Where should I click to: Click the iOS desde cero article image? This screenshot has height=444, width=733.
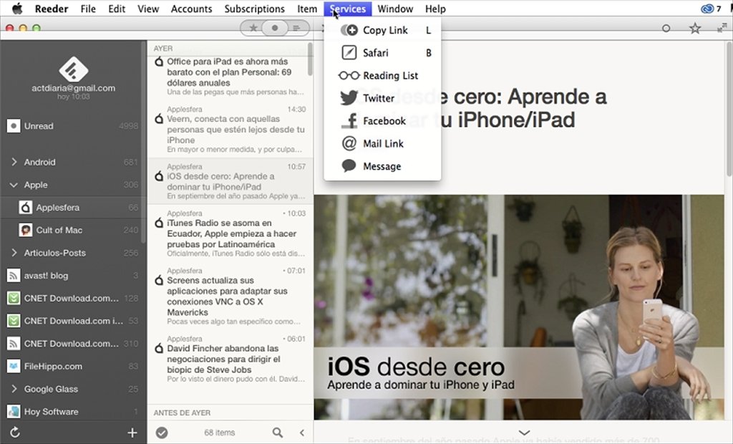(519, 307)
